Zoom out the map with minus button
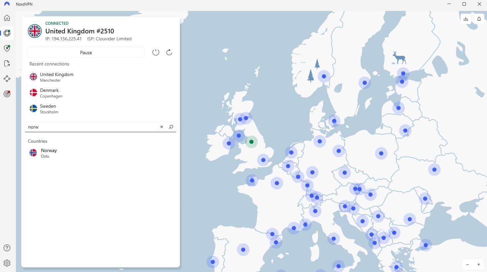 467,264
